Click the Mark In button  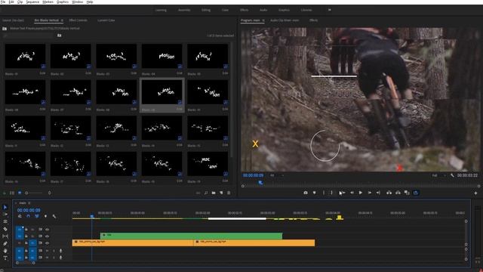[x=324, y=193]
